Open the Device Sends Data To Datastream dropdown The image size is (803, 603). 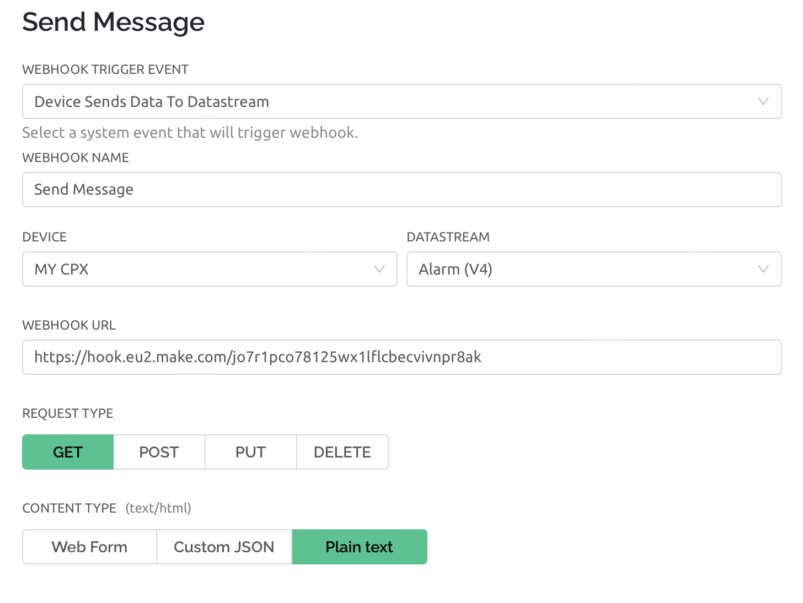click(402, 101)
